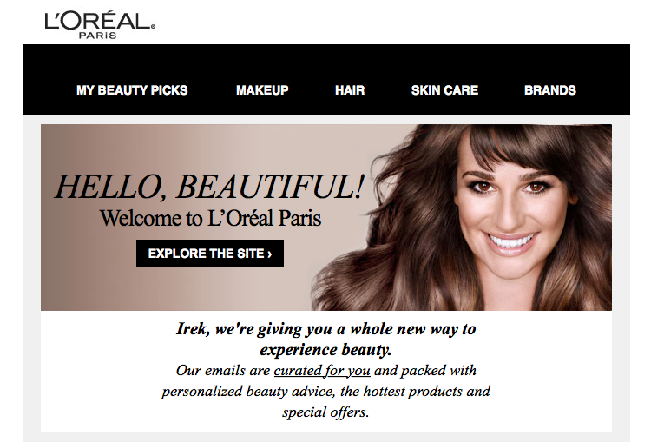This screenshot has height=442, width=651.
Task: Follow the 'curated for you' link
Action: (x=322, y=370)
